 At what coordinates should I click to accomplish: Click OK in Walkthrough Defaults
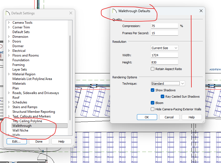point(147,117)
